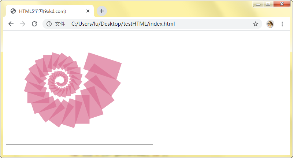View site information via the info icon
This screenshot has height=158, width=293.
pyautogui.click(x=49, y=24)
